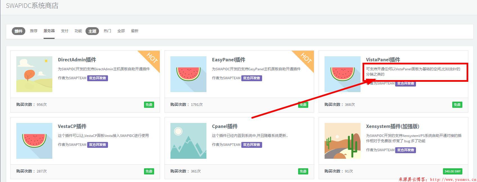Click 作者为SWAPTEAM text on DirectAdmin插件 card
The width and height of the screenshot is (477, 182).
point(72,78)
